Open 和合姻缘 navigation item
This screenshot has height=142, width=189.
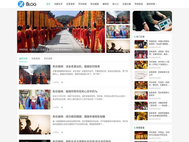point(94,4)
